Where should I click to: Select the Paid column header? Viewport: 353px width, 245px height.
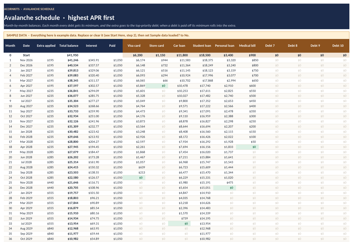tap(112, 46)
